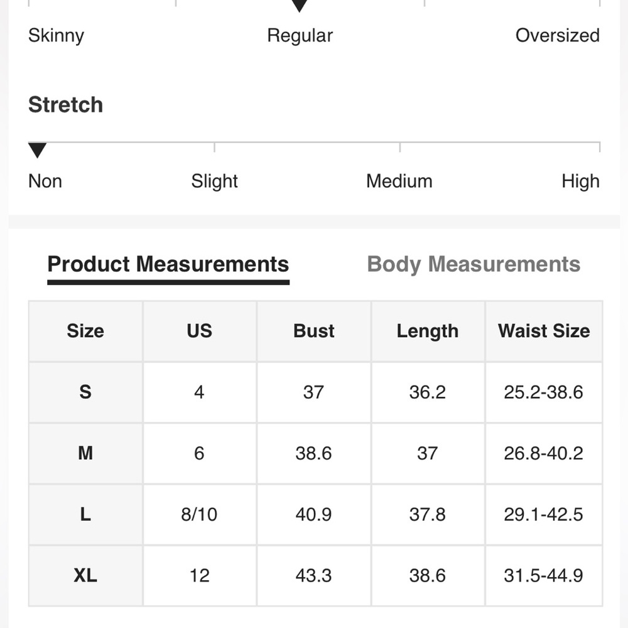Click the 31.5-44.9 waist size cell
Image resolution: width=628 pixels, height=628 pixels.
[x=544, y=575]
